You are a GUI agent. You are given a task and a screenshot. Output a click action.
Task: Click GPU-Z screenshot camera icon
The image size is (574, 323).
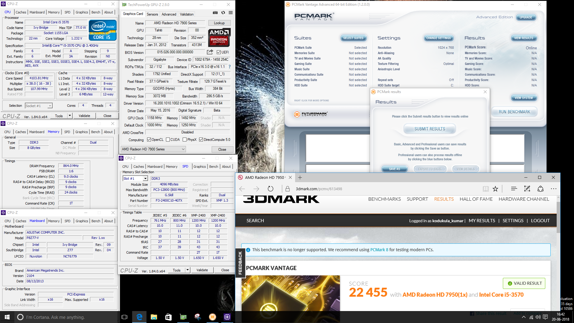215,13
